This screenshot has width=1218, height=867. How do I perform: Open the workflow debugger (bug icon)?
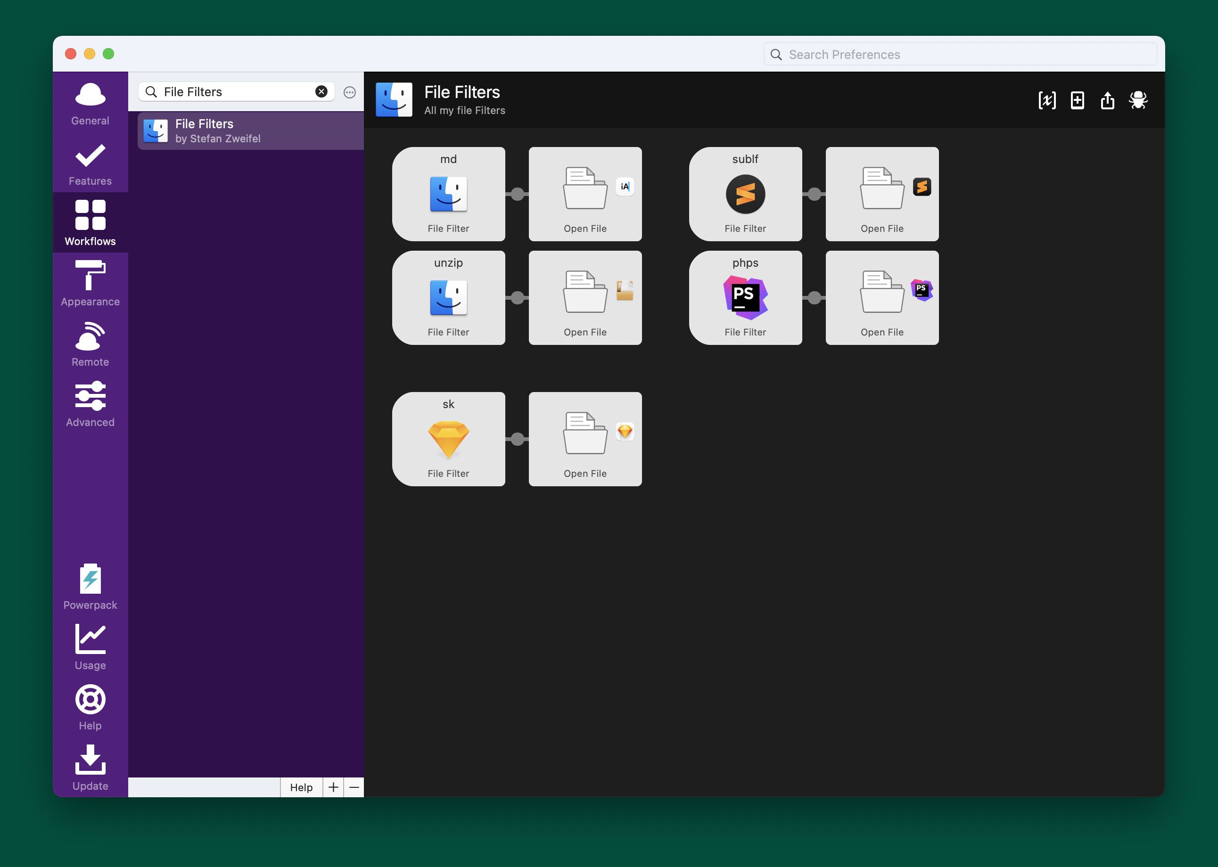[1138, 100]
